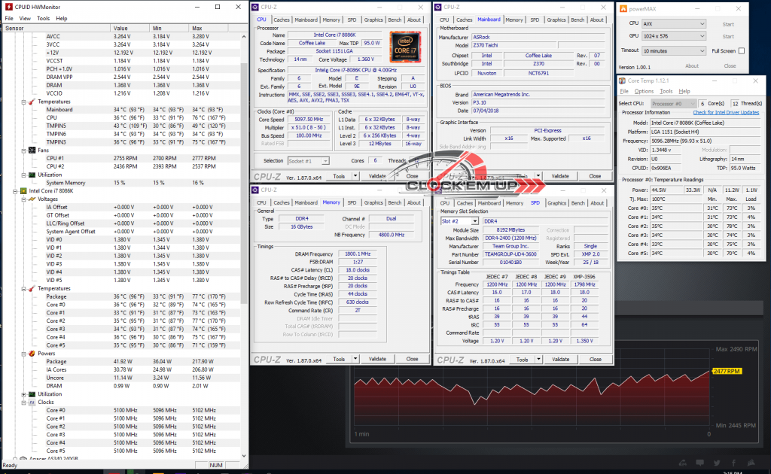Select the CPU #1 fan row
The image size is (771, 474).
click(x=121, y=158)
